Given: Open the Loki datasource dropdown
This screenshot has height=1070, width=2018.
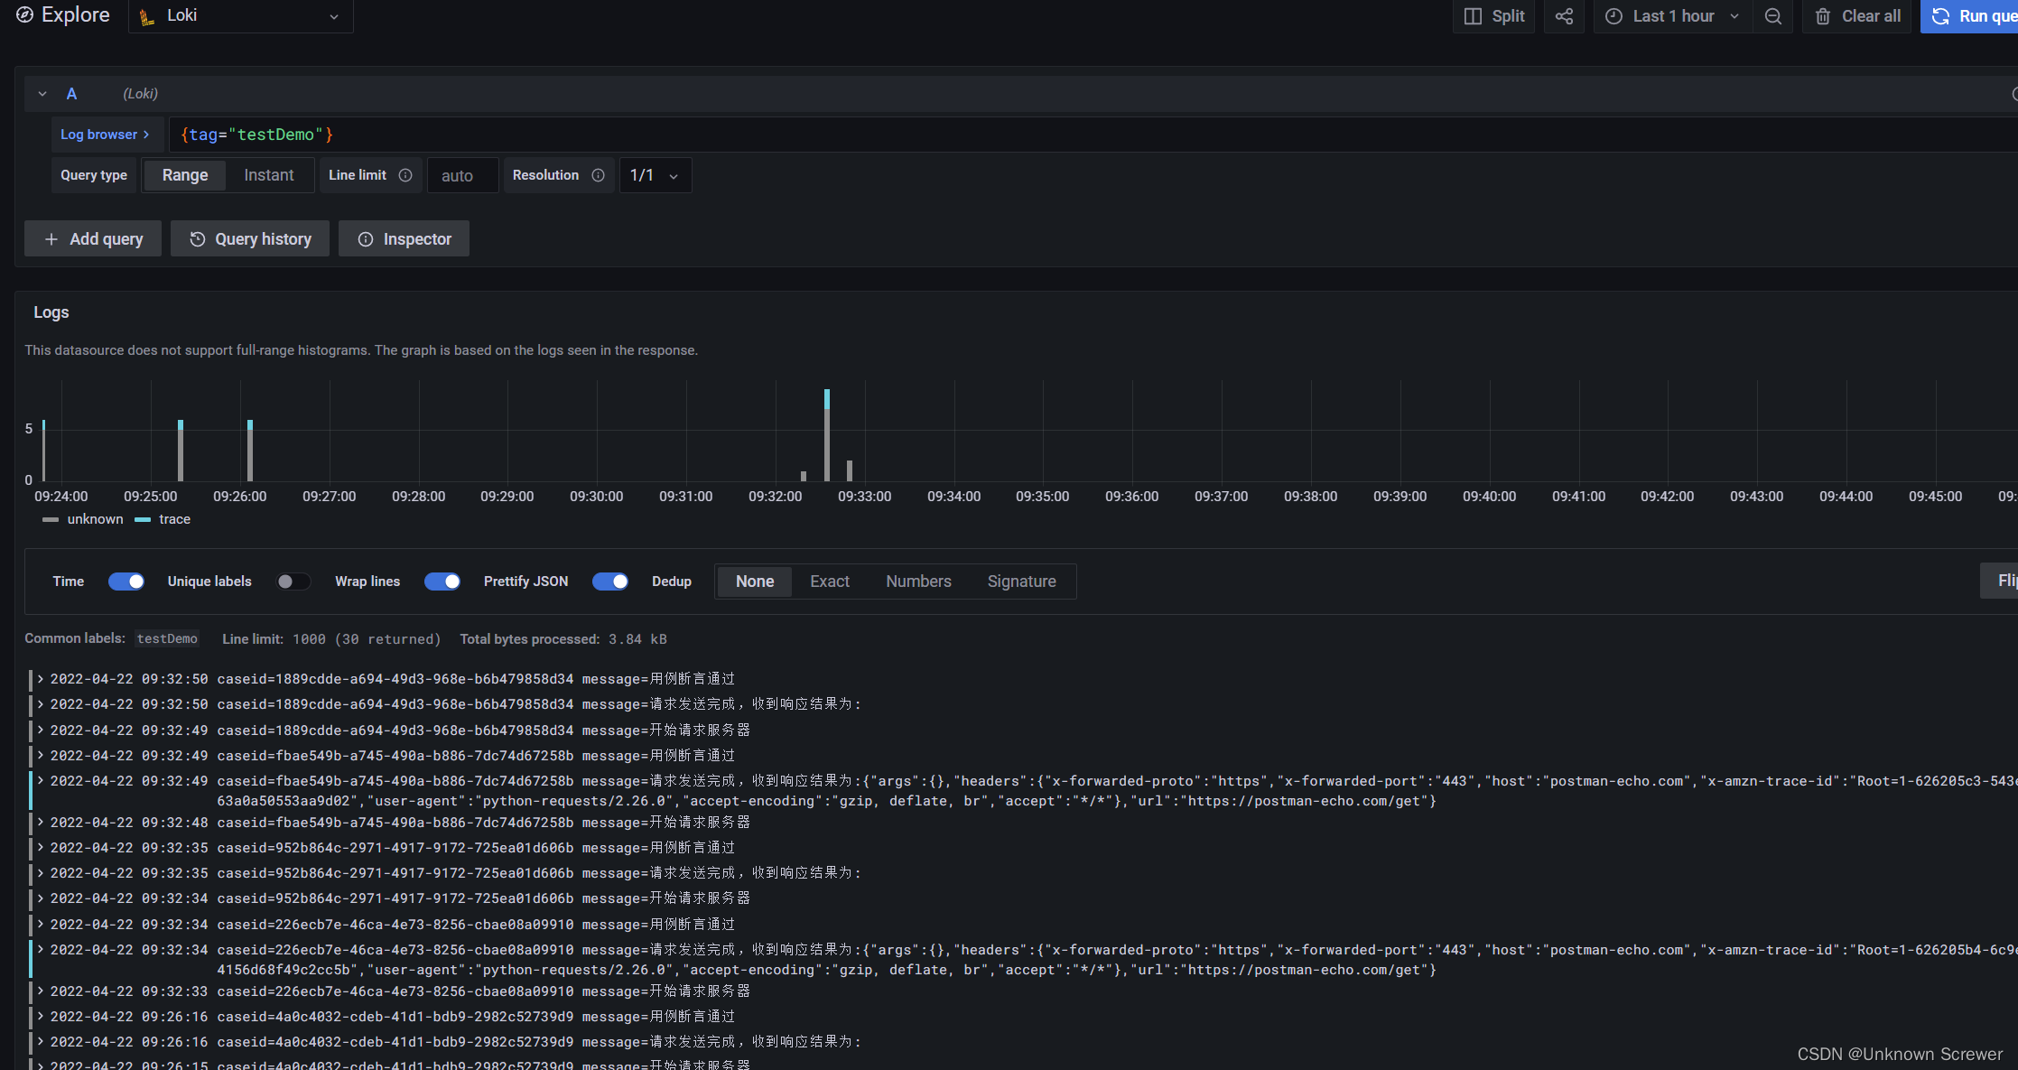Looking at the screenshot, I should [240, 16].
